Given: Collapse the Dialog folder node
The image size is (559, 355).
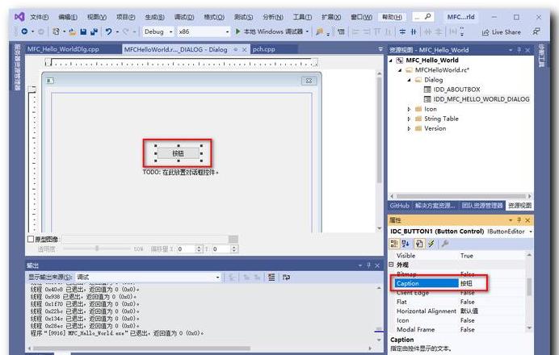Looking at the screenshot, I should [x=409, y=80].
